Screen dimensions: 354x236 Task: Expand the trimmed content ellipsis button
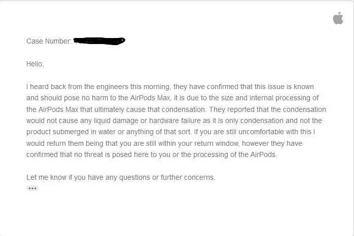(32, 188)
